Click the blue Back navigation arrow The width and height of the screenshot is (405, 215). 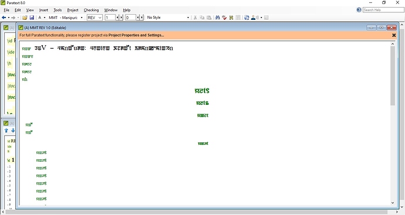(x=4, y=18)
